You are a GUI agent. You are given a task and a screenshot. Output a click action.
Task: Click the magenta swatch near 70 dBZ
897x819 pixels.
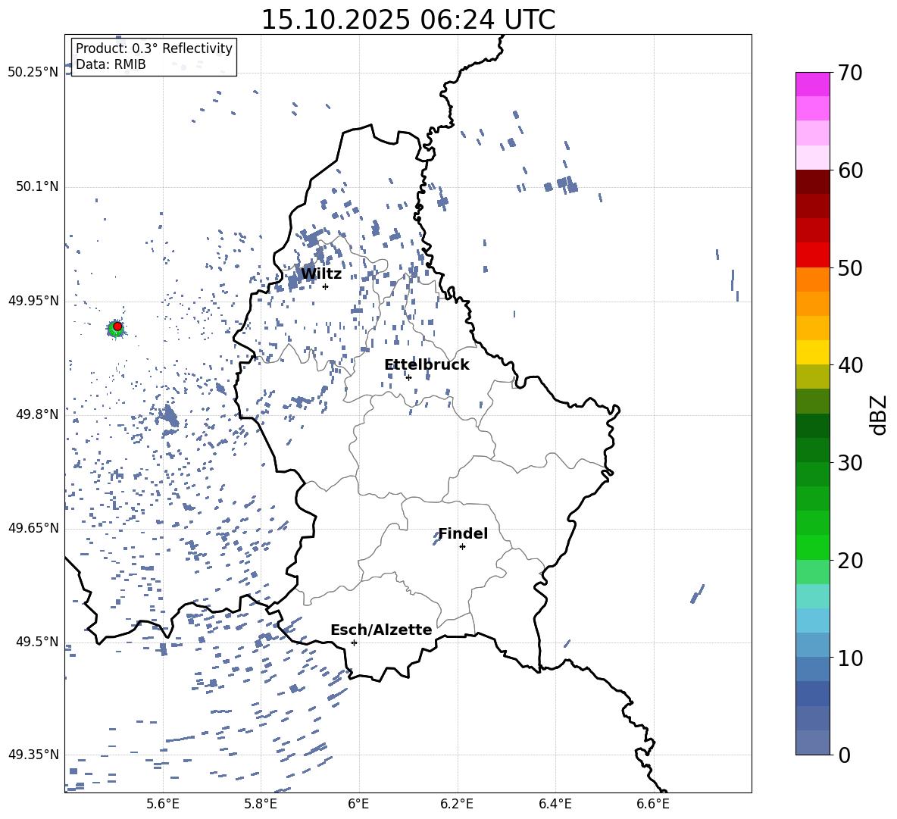[812, 85]
